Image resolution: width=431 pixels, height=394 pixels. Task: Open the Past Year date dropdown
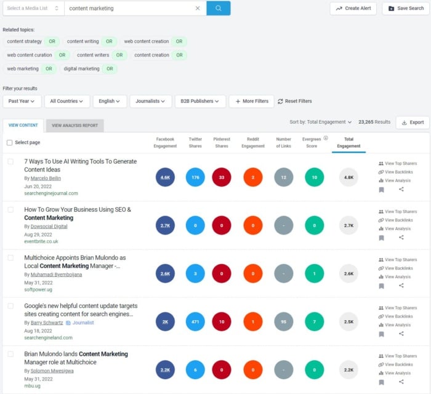(x=22, y=101)
